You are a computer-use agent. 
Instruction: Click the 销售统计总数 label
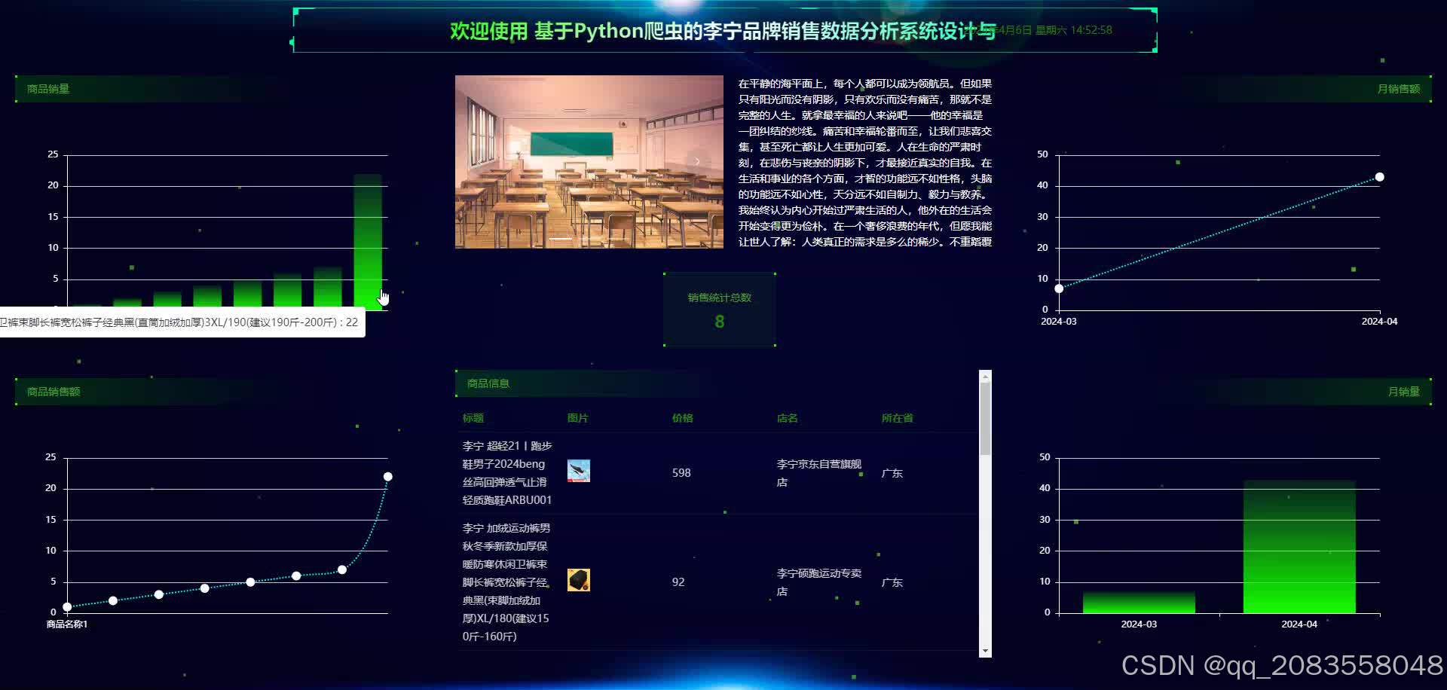click(x=720, y=298)
